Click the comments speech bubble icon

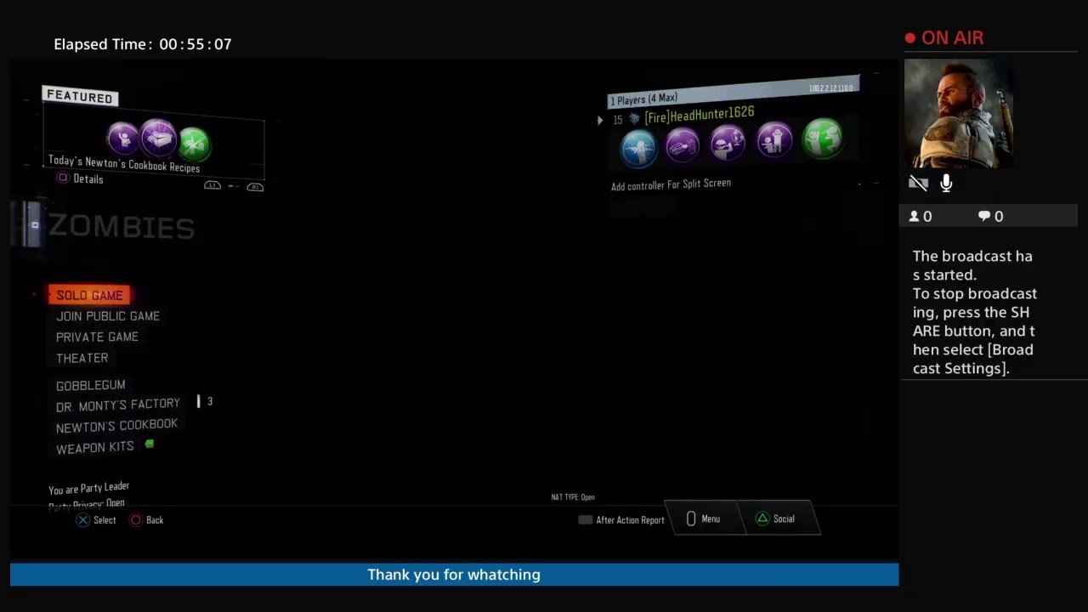click(x=984, y=217)
